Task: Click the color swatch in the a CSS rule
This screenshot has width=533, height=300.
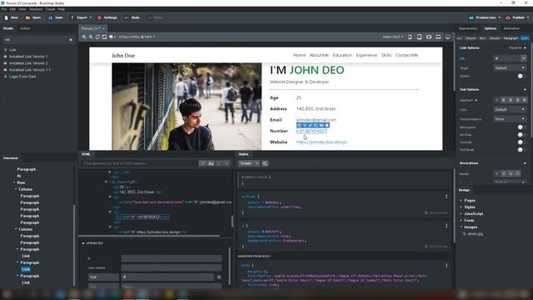Action: pyautogui.click(x=263, y=232)
